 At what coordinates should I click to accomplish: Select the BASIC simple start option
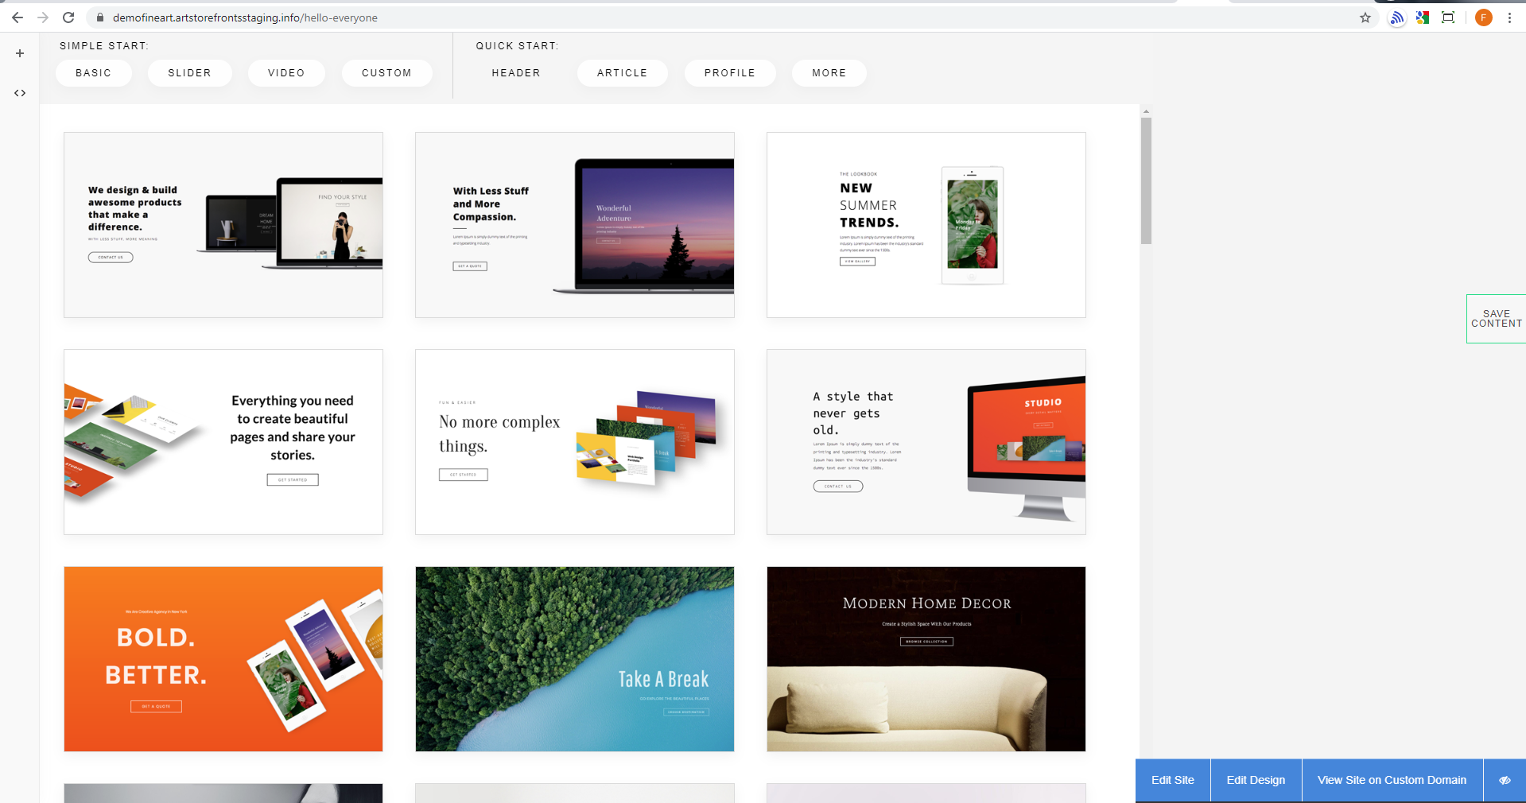pos(94,73)
